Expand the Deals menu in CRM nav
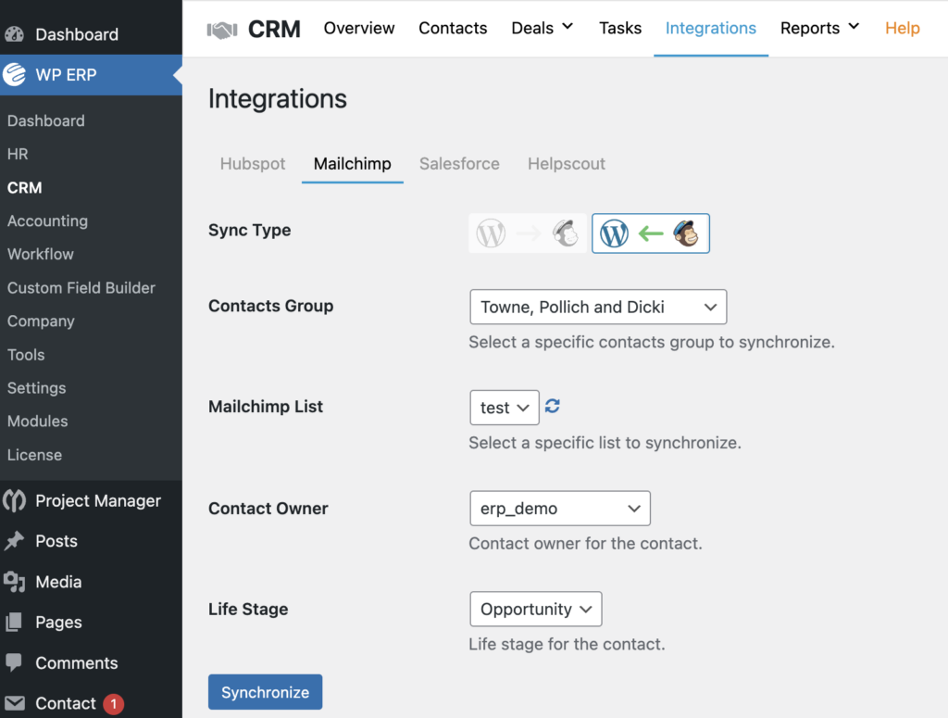The height and width of the screenshot is (718, 948). (x=543, y=28)
